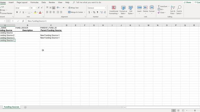
Task: Decrease indent
Action: (58, 12)
